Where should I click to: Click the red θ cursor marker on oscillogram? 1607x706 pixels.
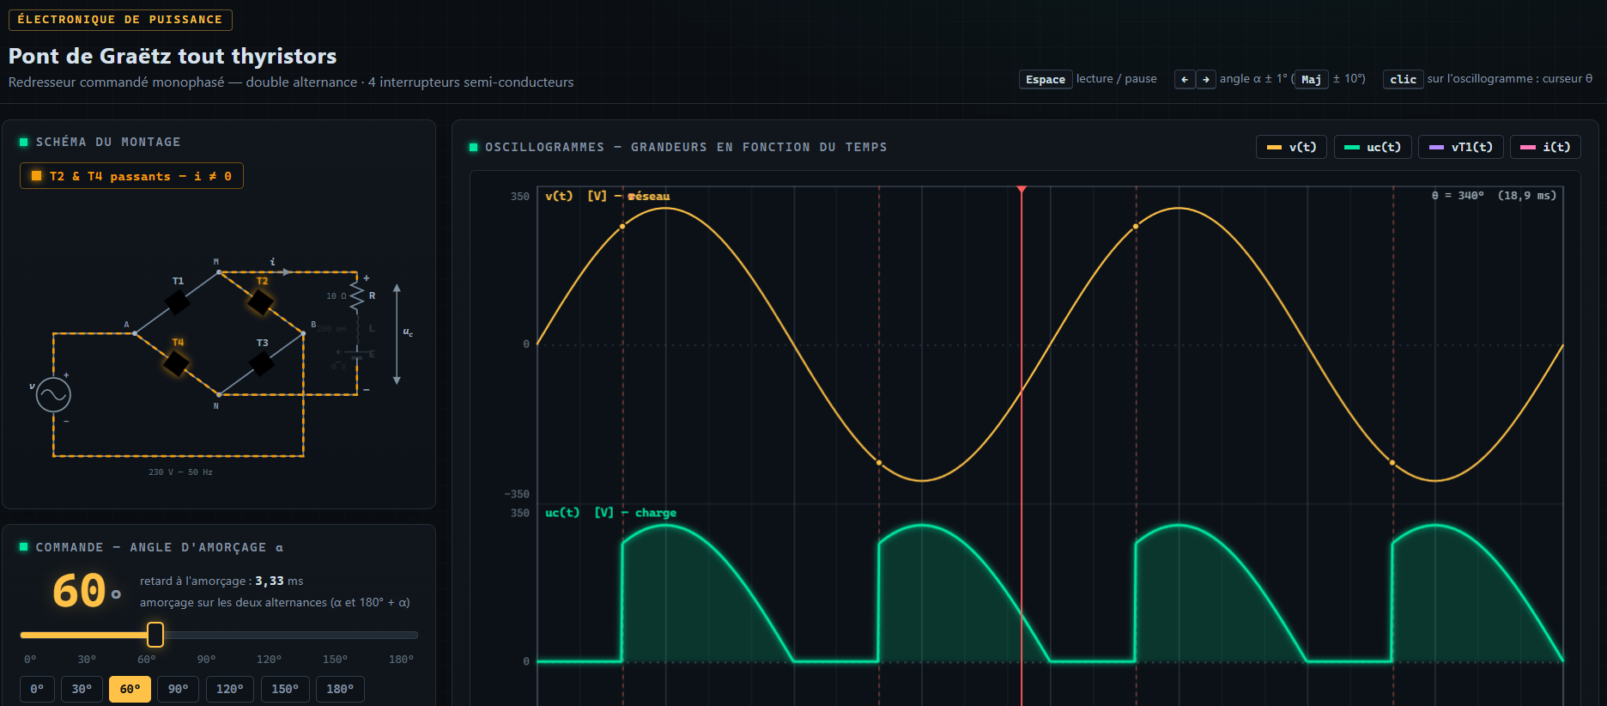coord(1022,189)
